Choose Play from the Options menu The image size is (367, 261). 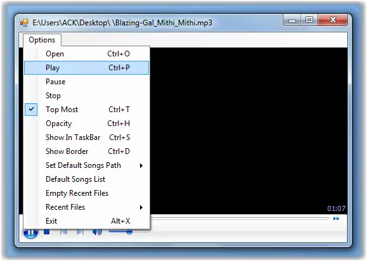pyautogui.click(x=86, y=68)
